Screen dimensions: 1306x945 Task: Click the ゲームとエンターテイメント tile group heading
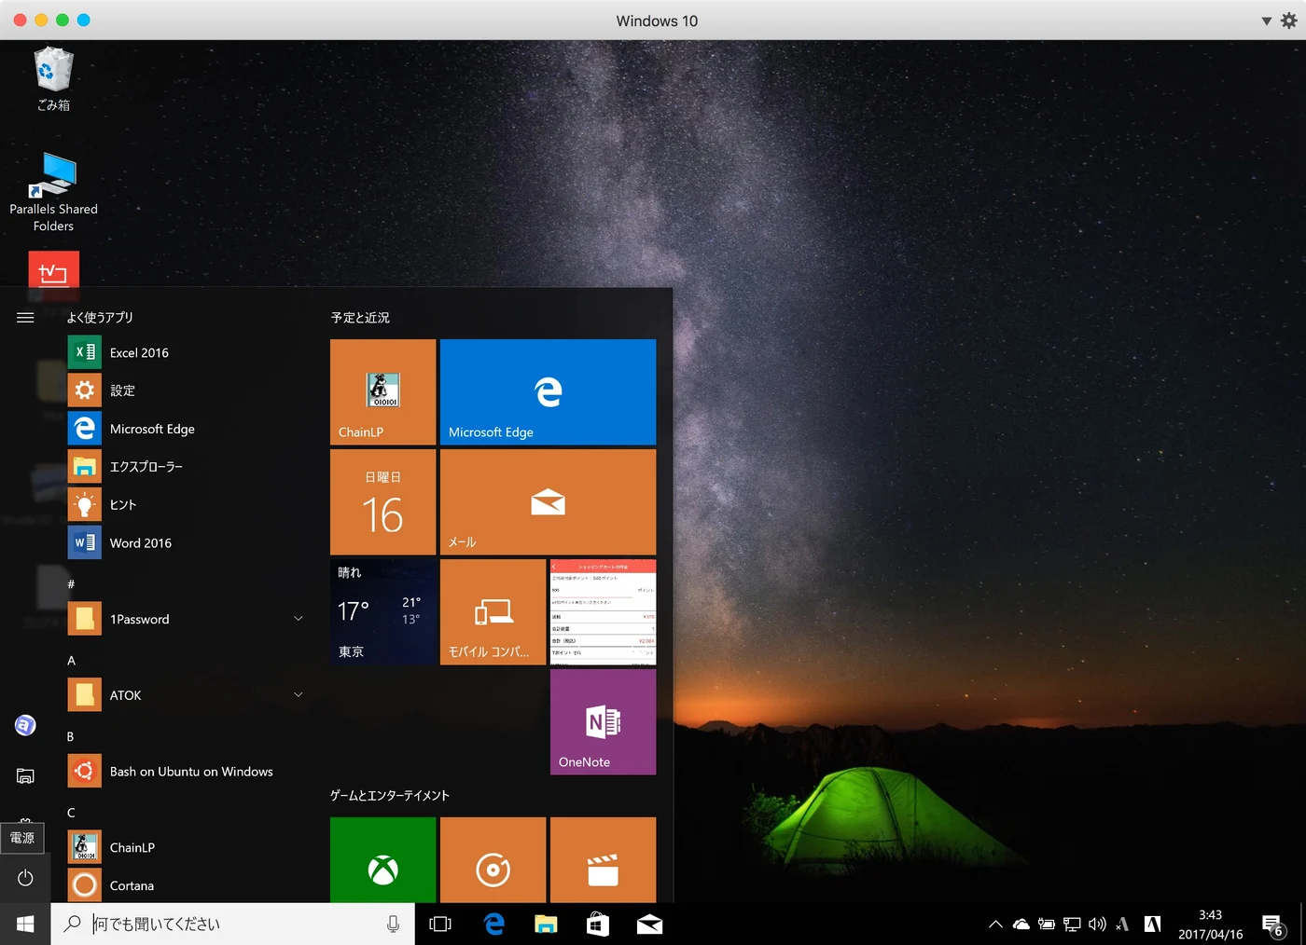point(390,796)
